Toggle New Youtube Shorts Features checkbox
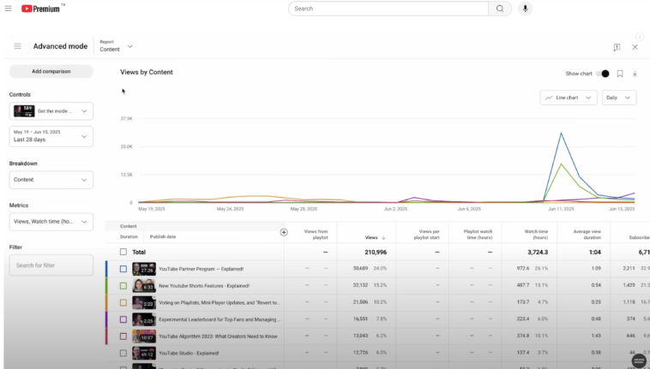 123,285
